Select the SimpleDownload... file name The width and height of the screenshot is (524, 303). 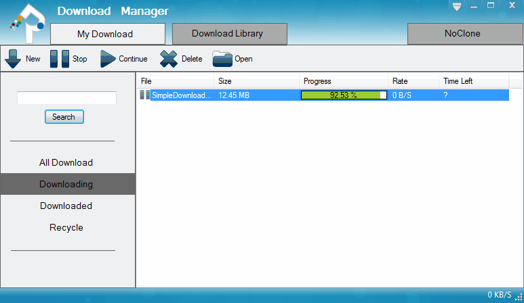182,95
